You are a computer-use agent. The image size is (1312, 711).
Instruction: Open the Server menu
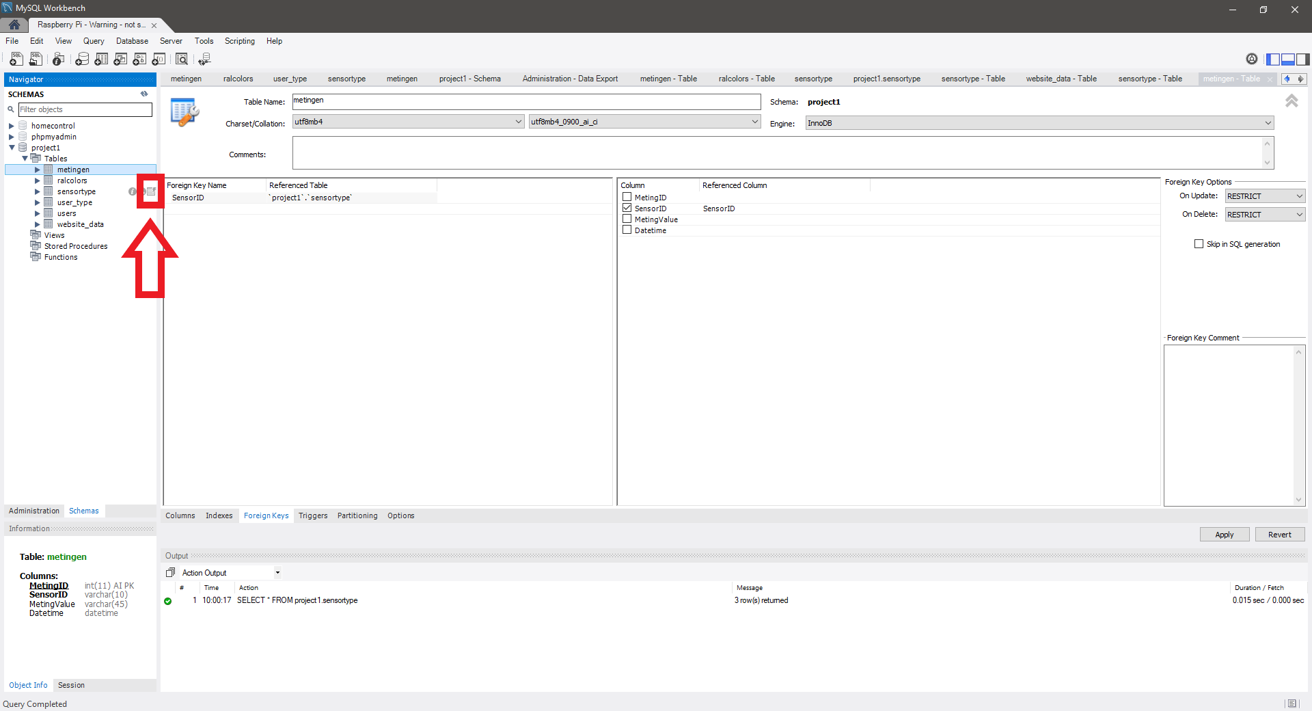(x=171, y=41)
